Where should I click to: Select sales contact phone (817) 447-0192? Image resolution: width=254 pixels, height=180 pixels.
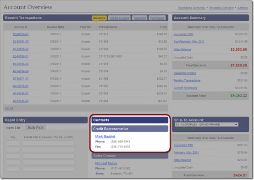pyautogui.click(x=120, y=169)
